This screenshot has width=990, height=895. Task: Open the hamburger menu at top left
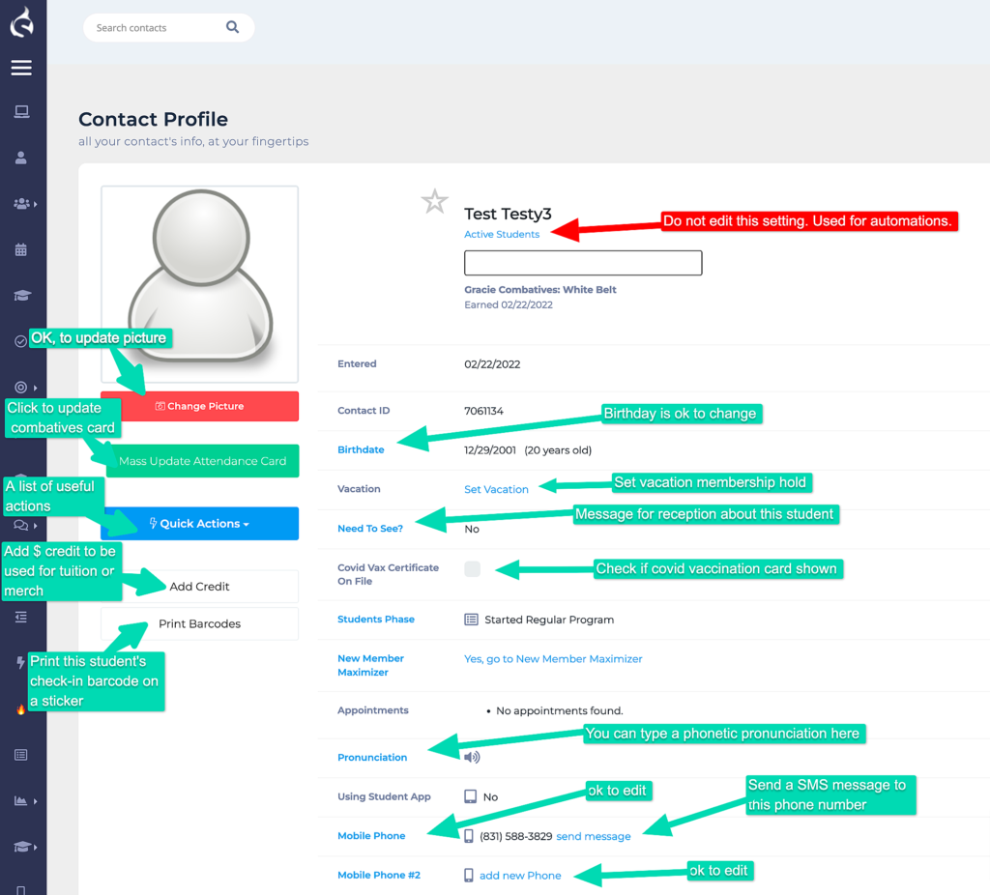pos(21,68)
